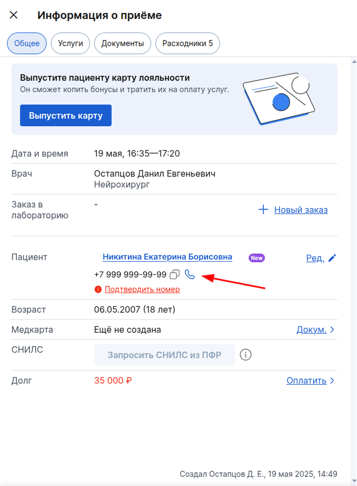Switch to the Услуги tab

tap(70, 43)
